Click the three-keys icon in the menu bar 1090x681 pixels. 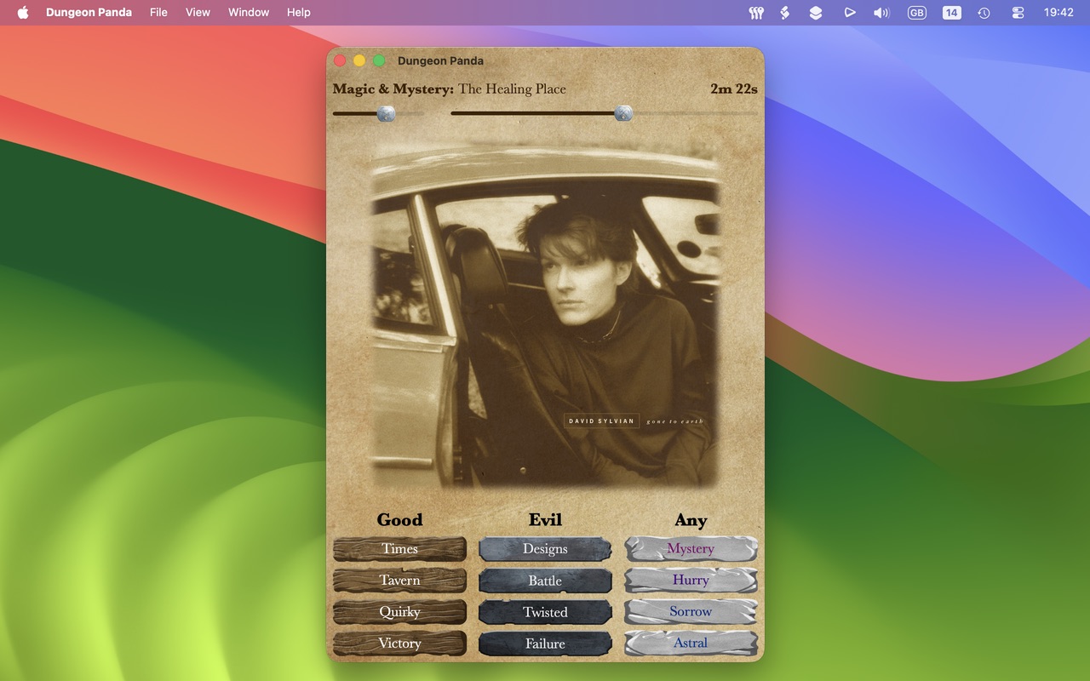pos(755,13)
